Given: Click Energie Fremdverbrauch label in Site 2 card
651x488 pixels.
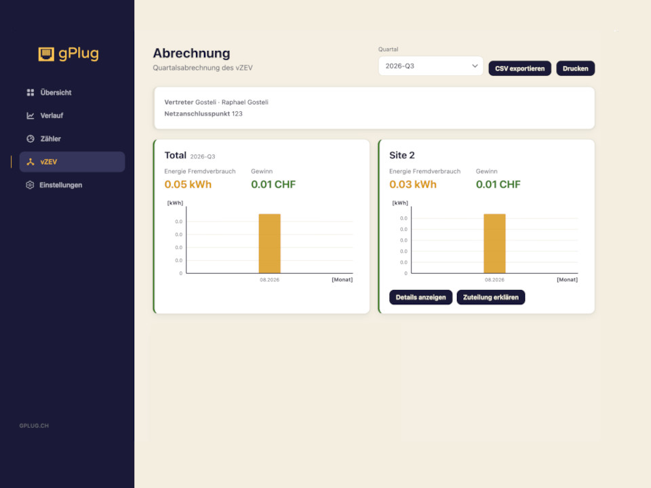Looking at the screenshot, I should (x=425, y=171).
